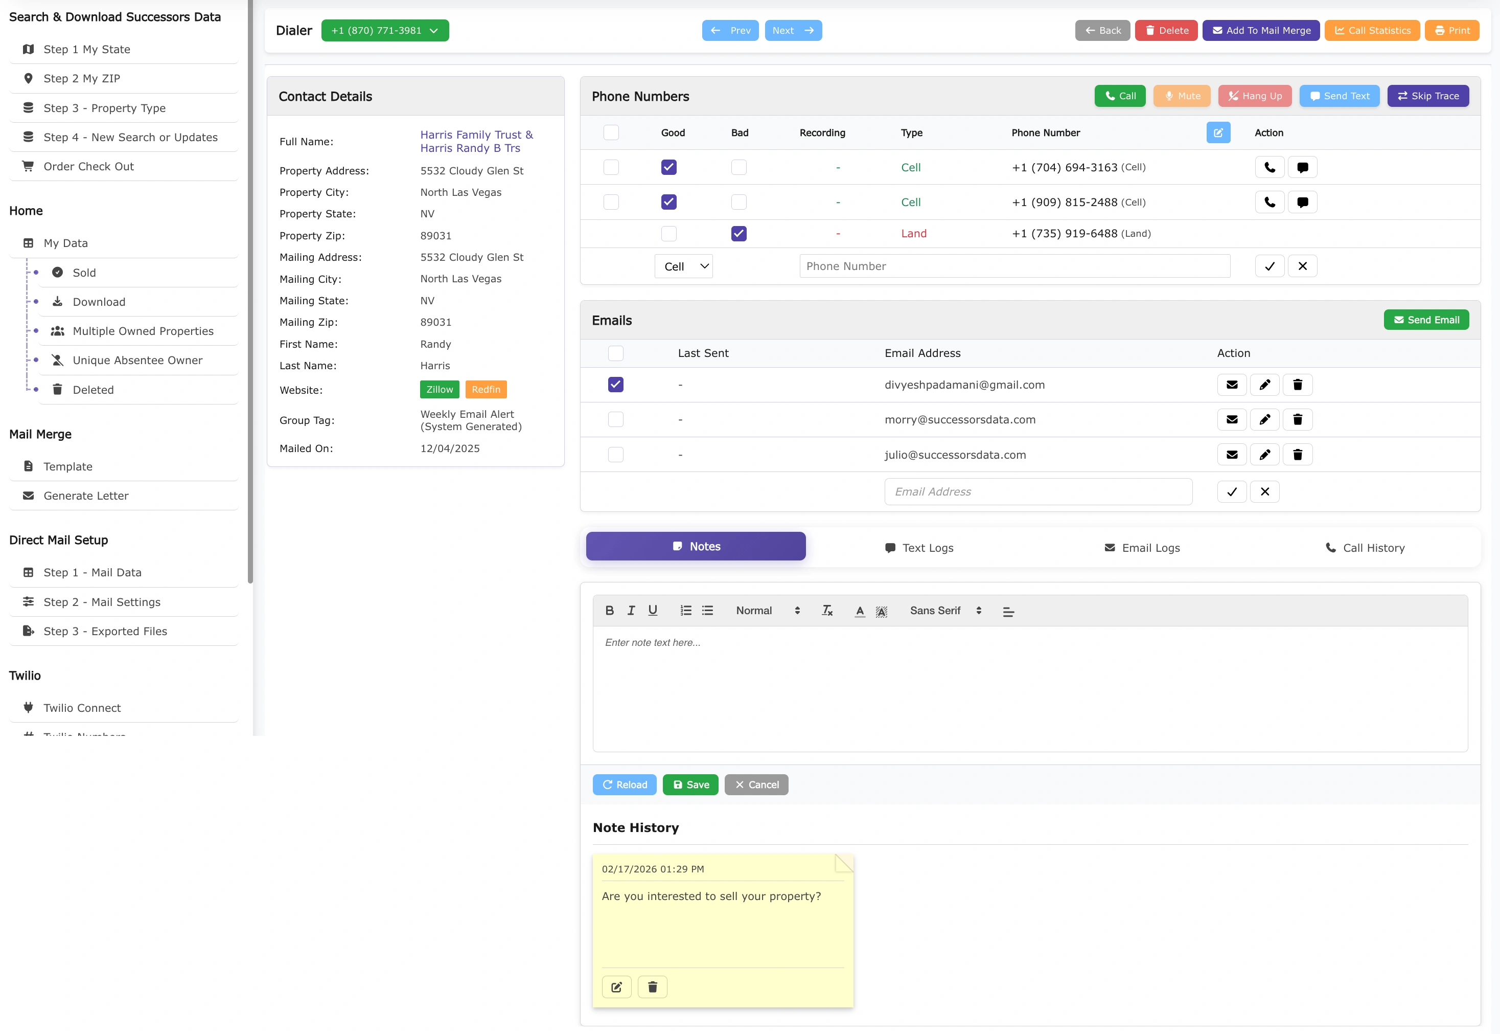Open the Call History tab

click(1365, 548)
